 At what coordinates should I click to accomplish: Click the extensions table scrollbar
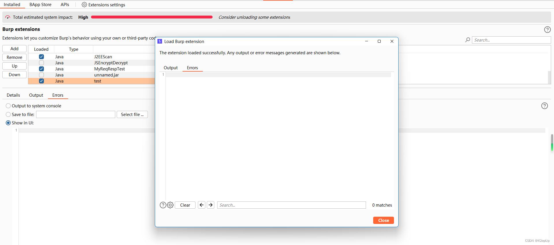(549, 77)
